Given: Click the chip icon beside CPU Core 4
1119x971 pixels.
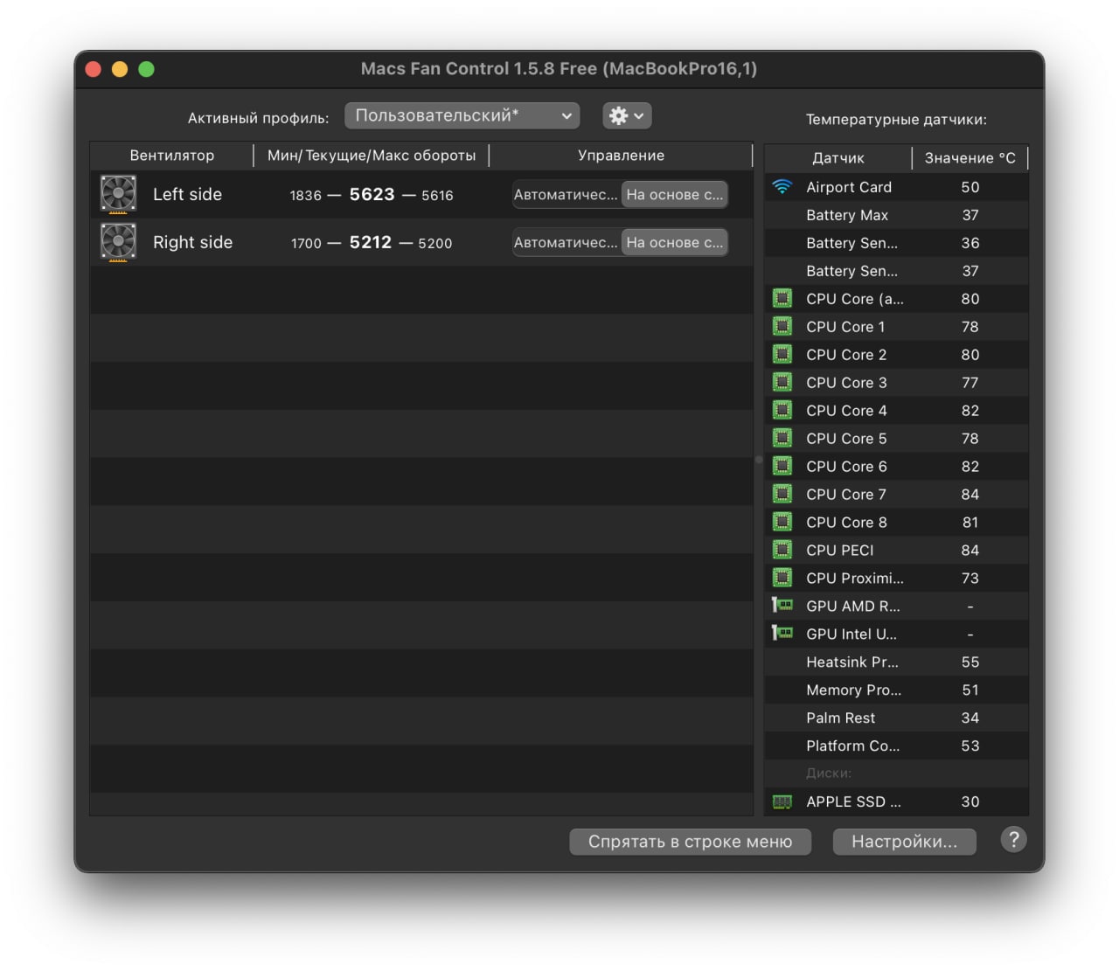Looking at the screenshot, I should coord(782,411).
